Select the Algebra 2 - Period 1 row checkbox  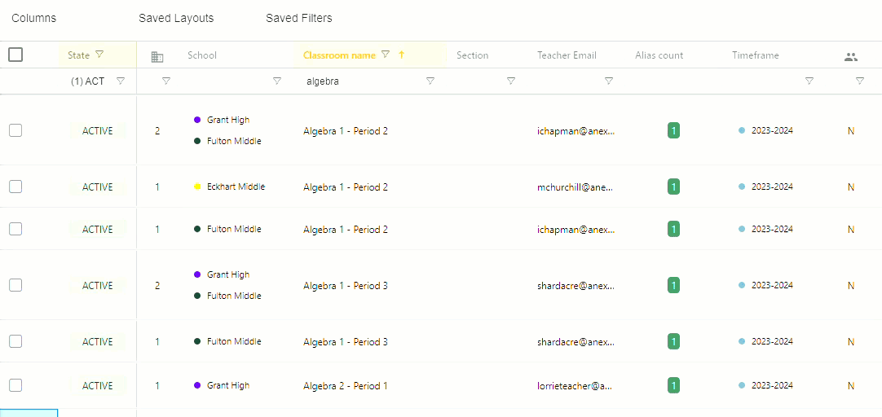pyautogui.click(x=15, y=385)
